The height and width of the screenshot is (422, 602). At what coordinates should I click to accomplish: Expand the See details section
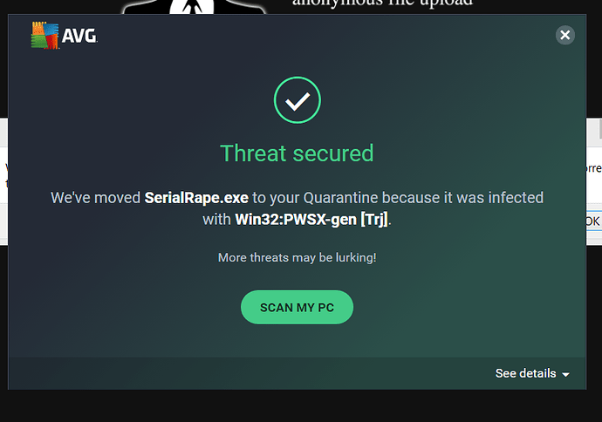(x=525, y=373)
